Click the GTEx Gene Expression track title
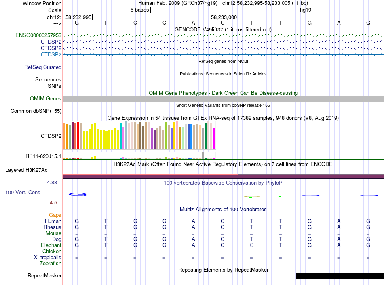The height and width of the screenshot is (285, 384). tap(223, 118)
